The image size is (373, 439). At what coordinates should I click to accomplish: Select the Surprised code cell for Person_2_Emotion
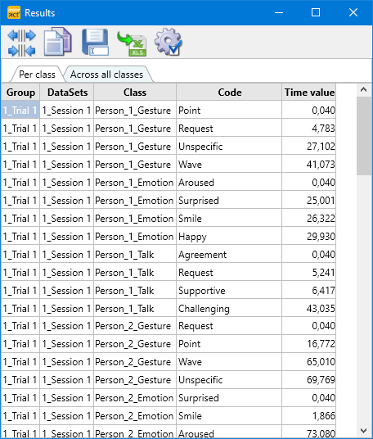coord(229,398)
